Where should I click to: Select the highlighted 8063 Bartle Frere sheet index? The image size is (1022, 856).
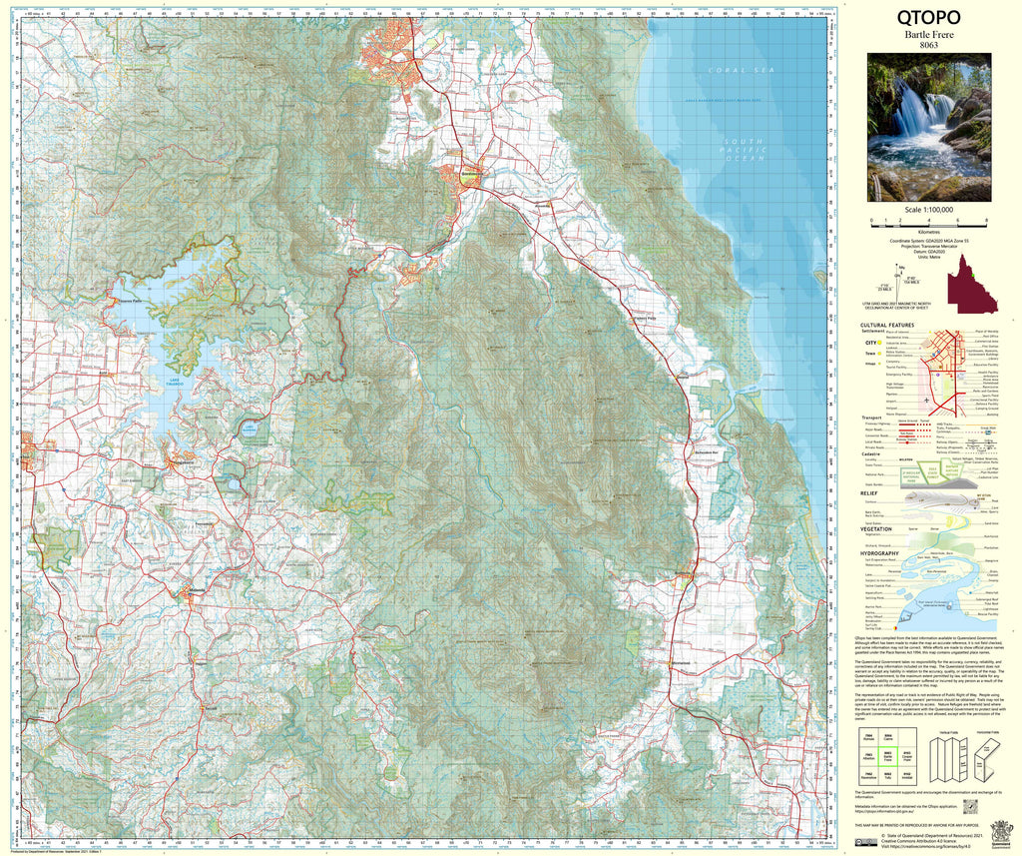click(x=888, y=756)
